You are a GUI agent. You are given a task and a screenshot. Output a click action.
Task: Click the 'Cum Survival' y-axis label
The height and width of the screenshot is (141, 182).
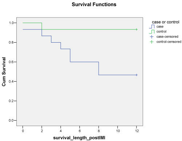click(x=4, y=72)
